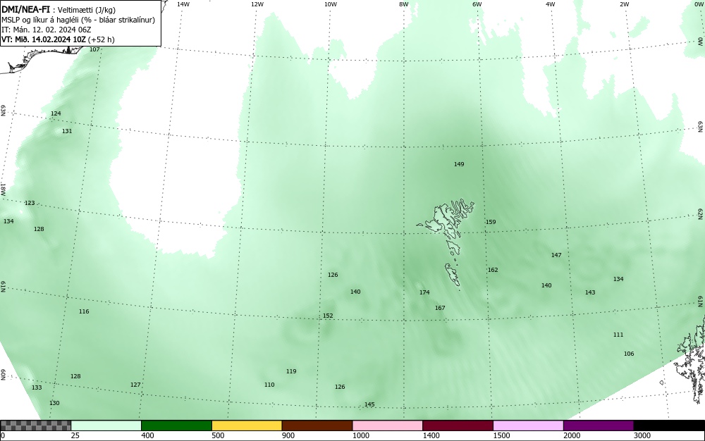This screenshot has height=441, width=705.
Task: Click the legend tick label '900'
Action: pyautogui.click(x=288, y=435)
